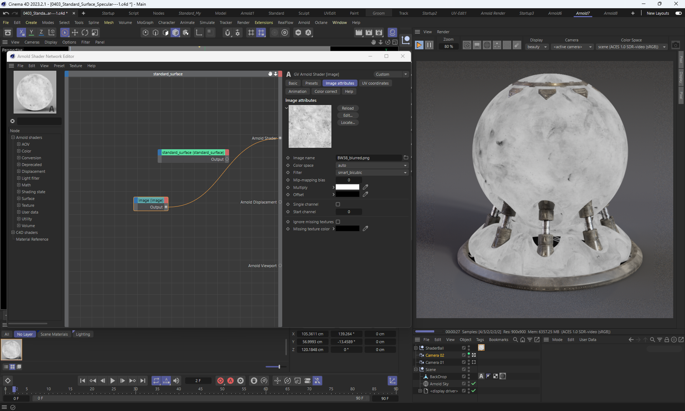The image size is (685, 411).
Task: Click the folder icon beside Image name
Action: coord(406,157)
